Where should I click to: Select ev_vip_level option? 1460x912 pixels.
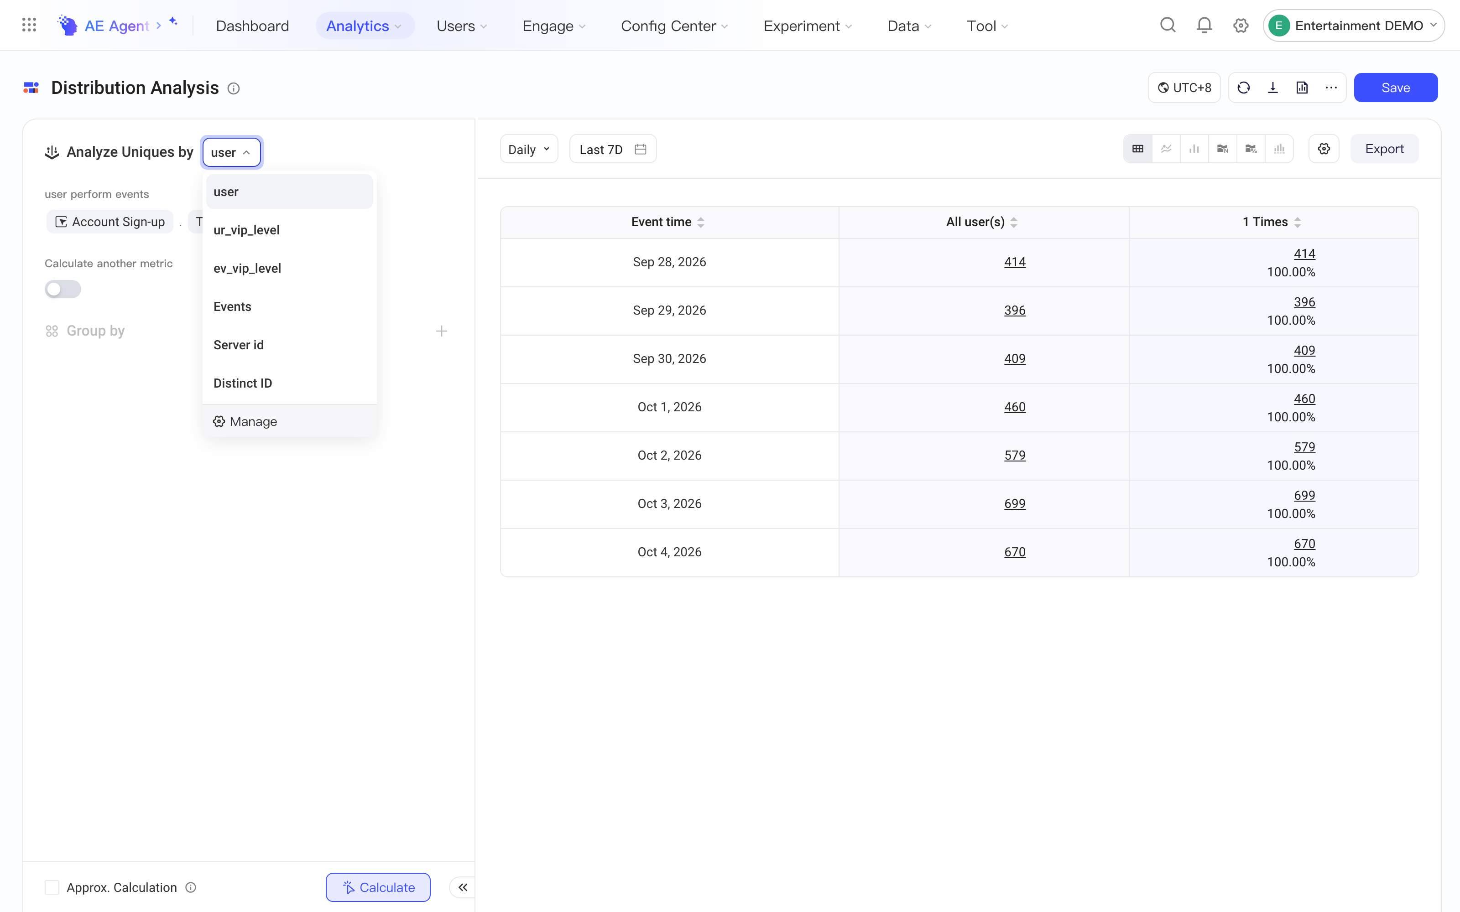coord(290,269)
